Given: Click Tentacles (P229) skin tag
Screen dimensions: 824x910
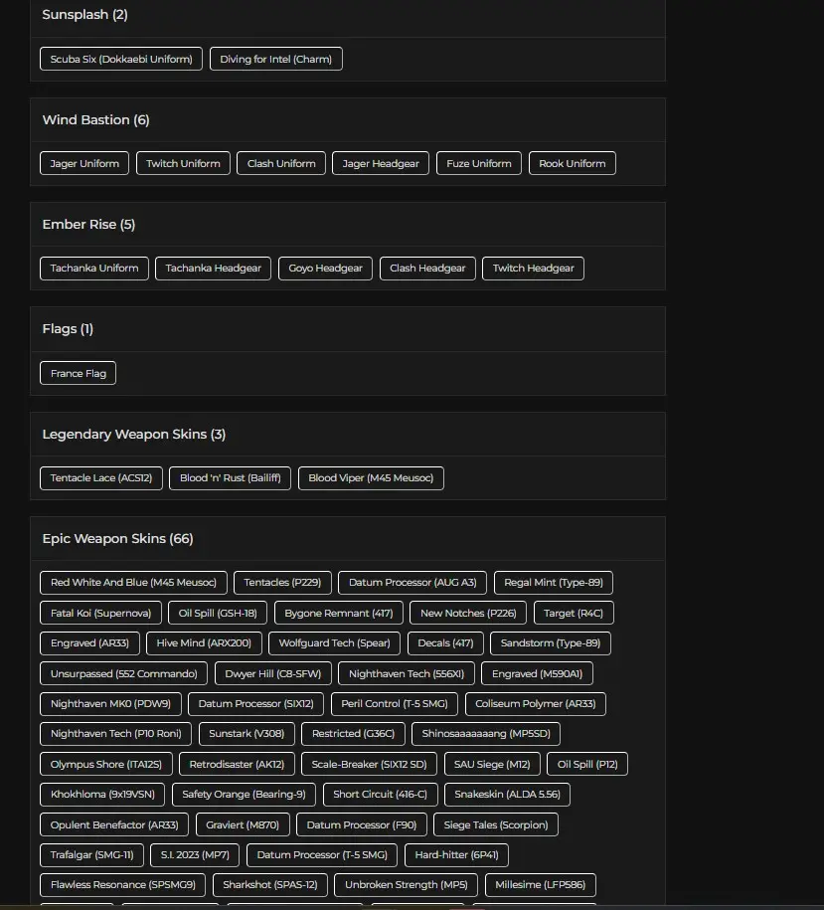Looking at the screenshot, I should pos(282,583).
